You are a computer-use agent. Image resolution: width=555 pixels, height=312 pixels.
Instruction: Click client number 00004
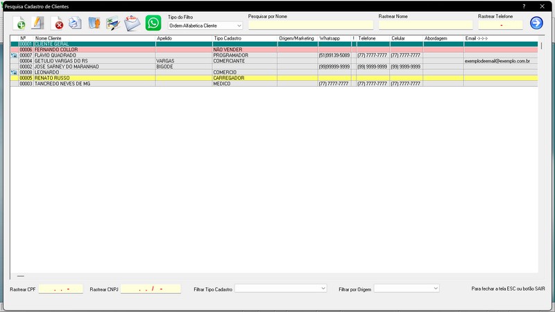coord(26,61)
